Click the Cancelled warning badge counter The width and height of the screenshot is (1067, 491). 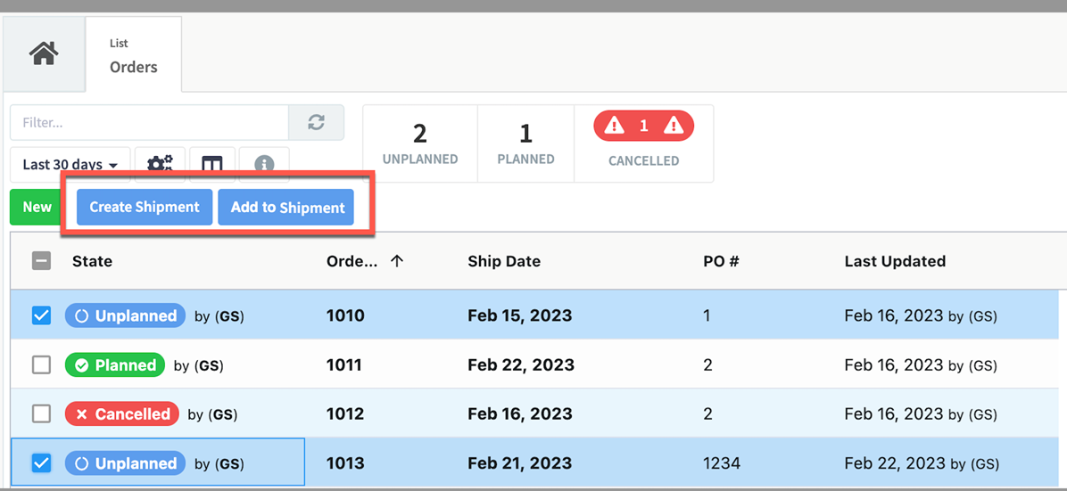pos(643,127)
